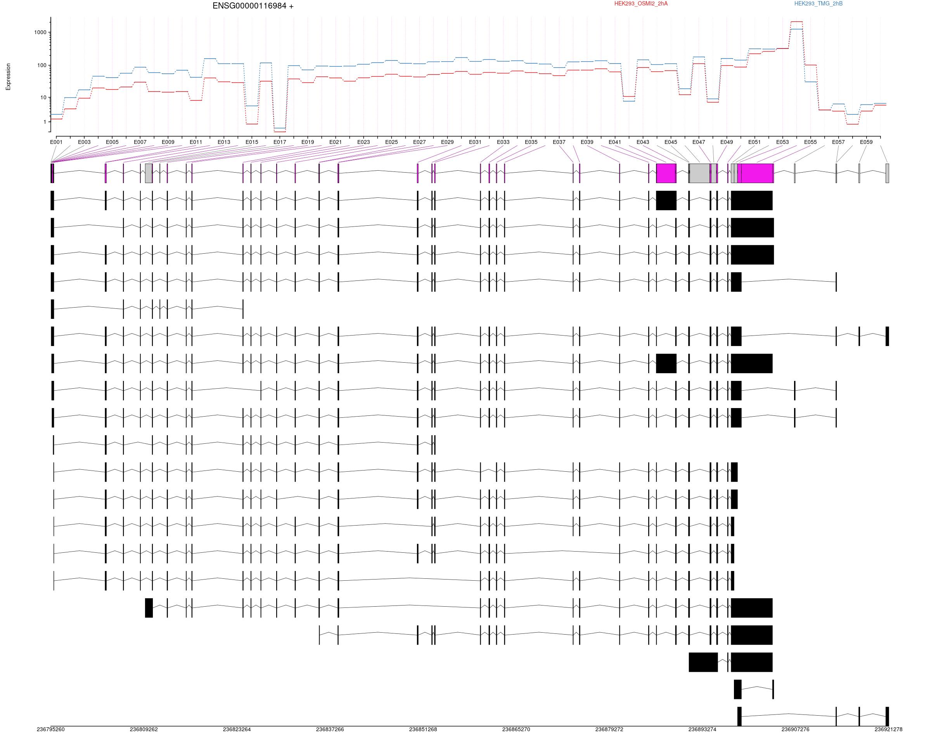Viewport: 931px width, 737px height.
Task: Choose exon label E035
Action: point(531,142)
